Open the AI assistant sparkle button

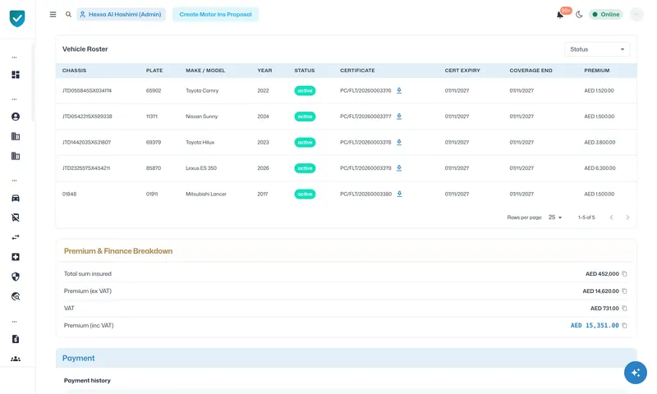pyautogui.click(x=635, y=372)
